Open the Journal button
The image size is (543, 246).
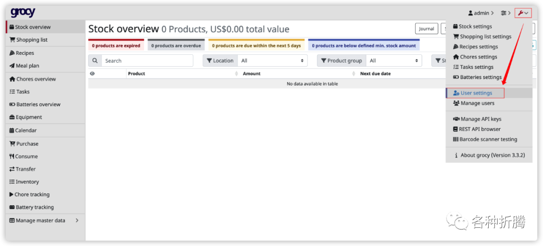pyautogui.click(x=426, y=29)
